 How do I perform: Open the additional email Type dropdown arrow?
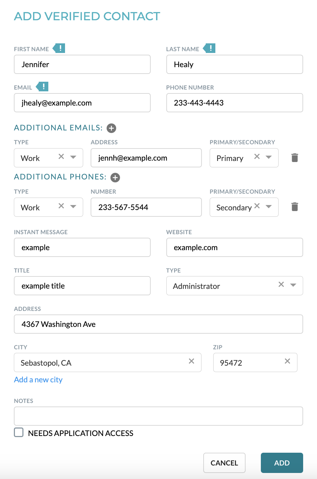73,157
